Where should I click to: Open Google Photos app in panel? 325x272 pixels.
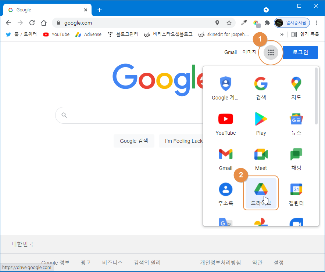pyautogui.click(x=261, y=221)
